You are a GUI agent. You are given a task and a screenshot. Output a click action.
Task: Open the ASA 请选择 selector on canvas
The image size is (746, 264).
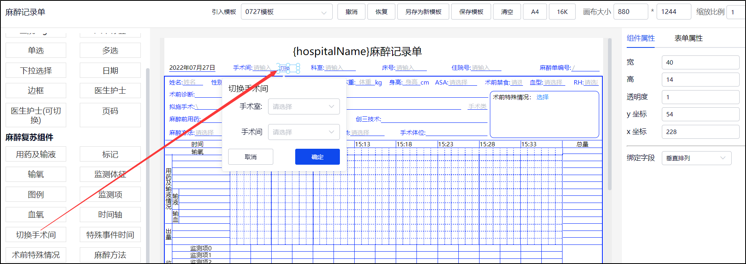pos(463,83)
